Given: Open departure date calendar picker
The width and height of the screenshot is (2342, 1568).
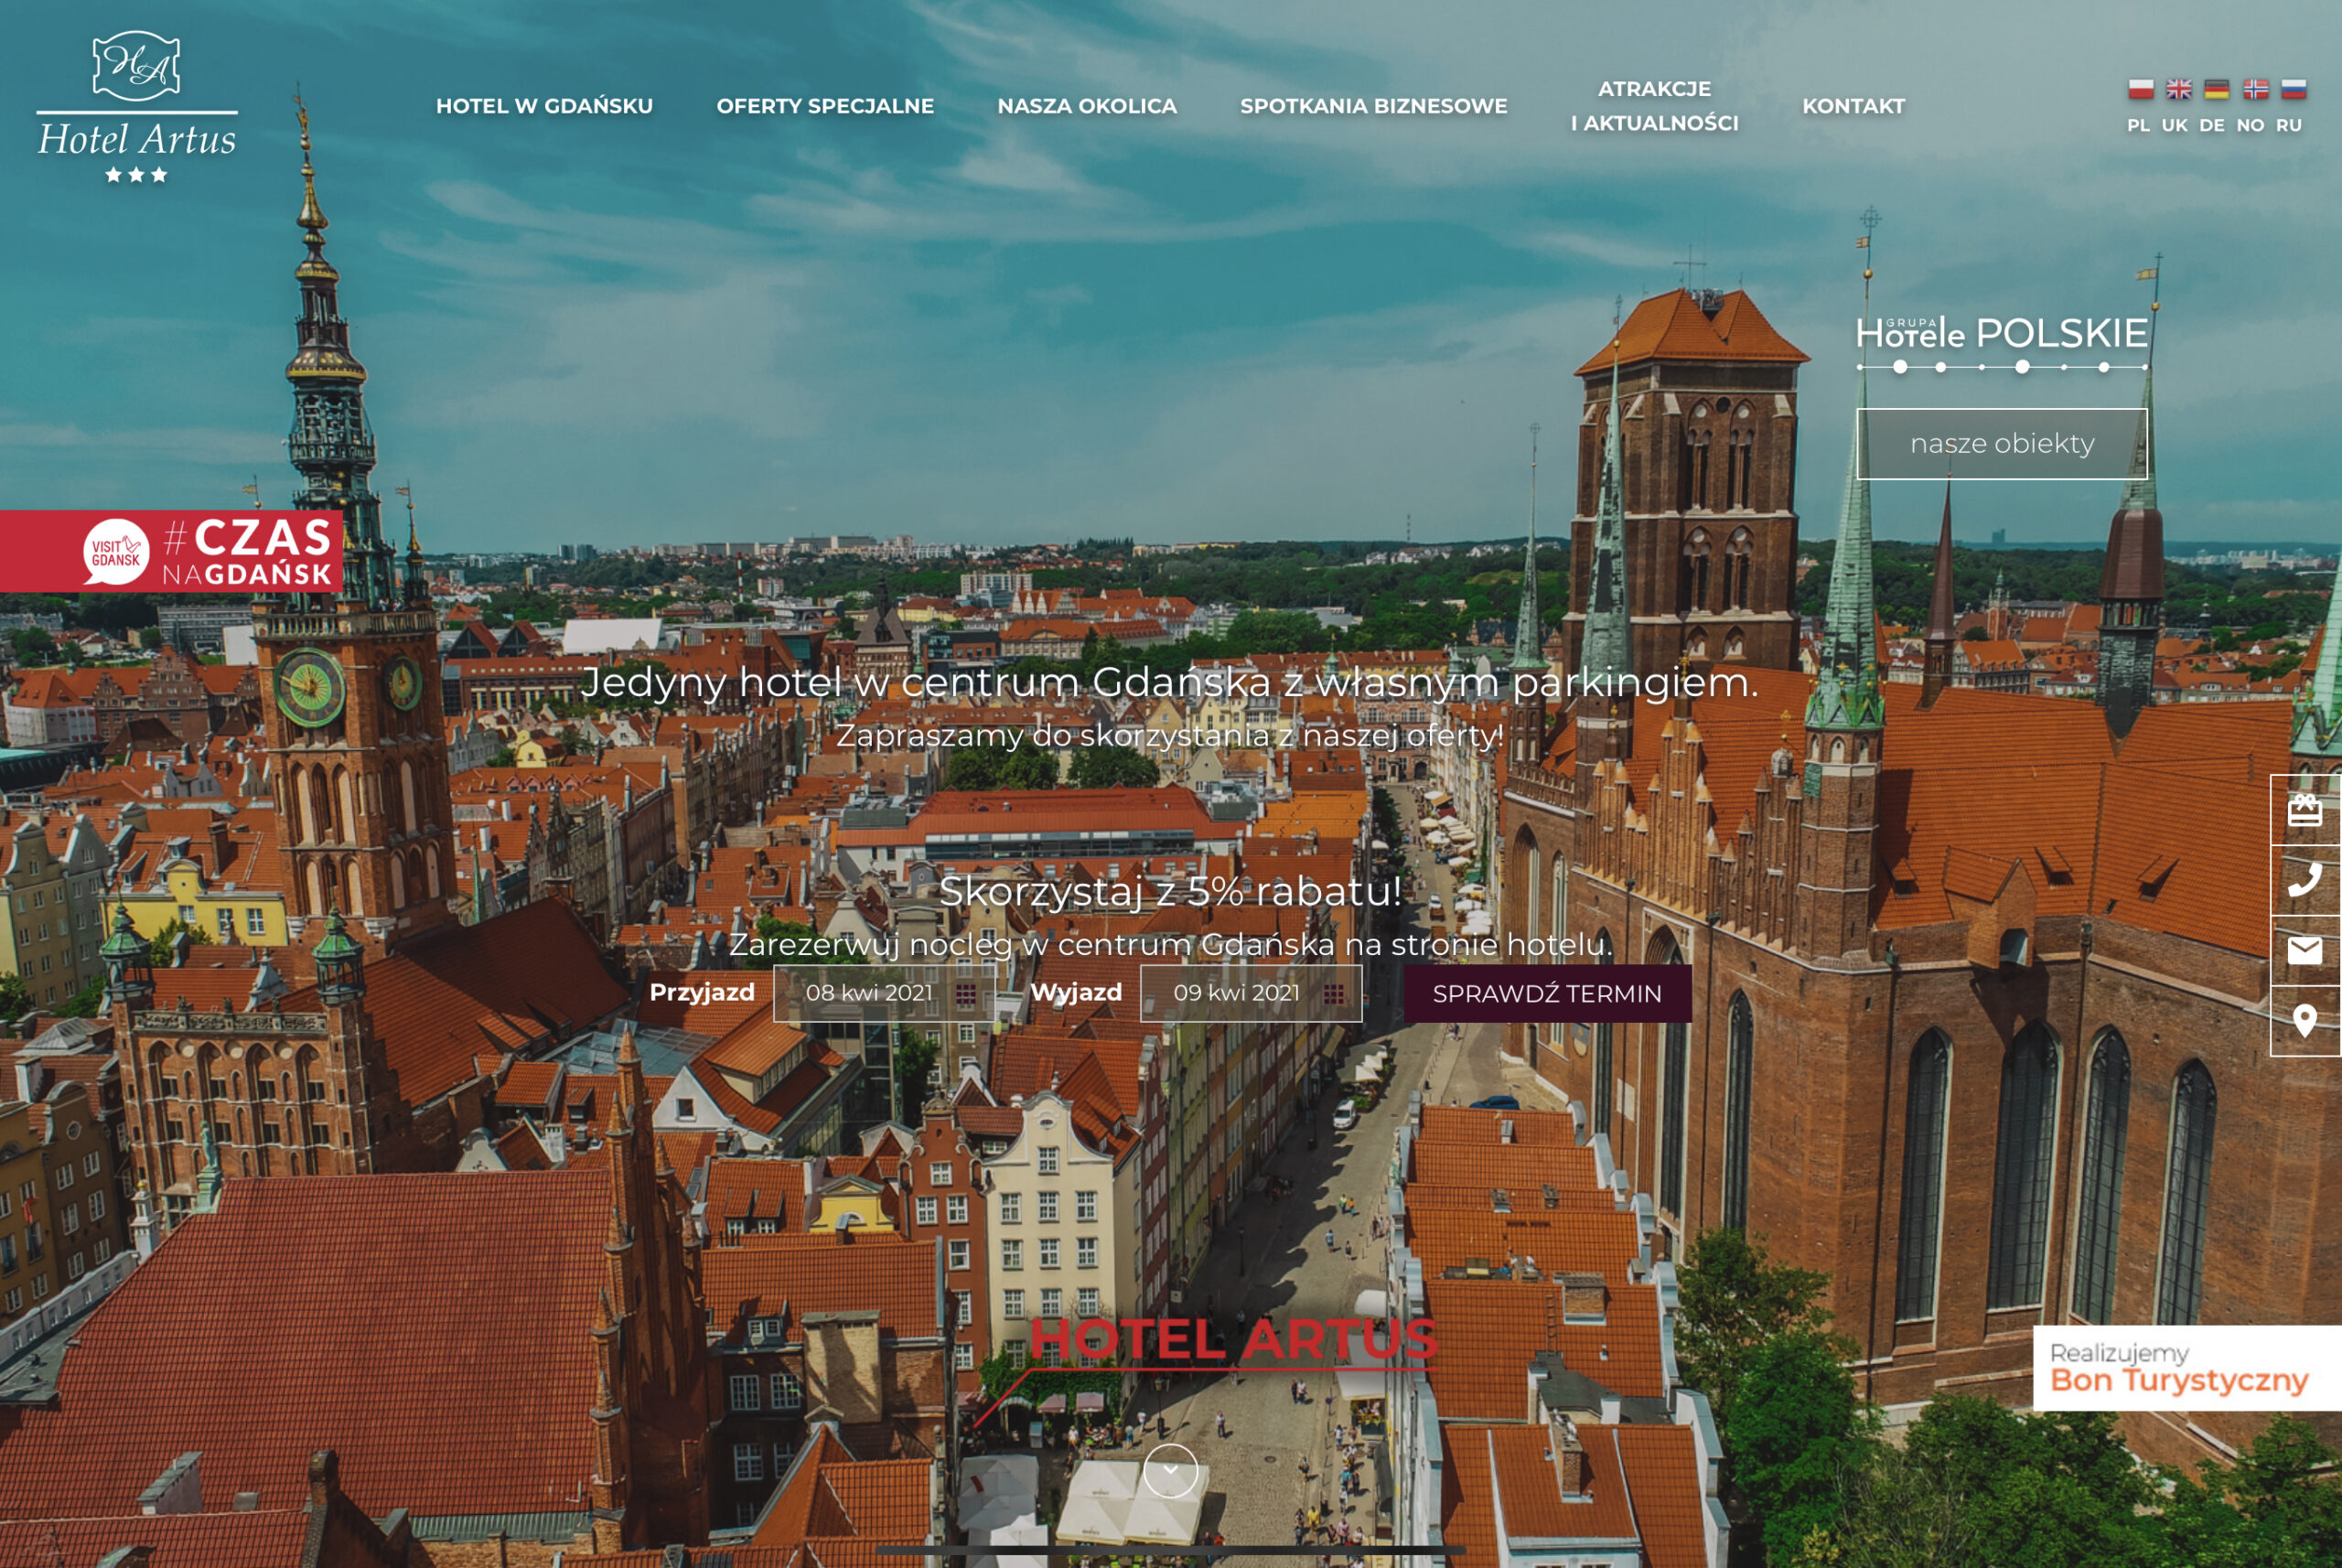Looking at the screenshot, I should [x=1332, y=993].
